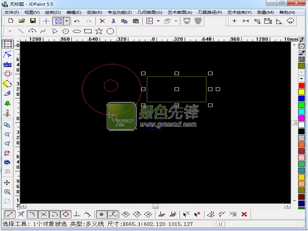Image resolution: width=308 pixels, height=231 pixels.
Task: Click the horizontal scrollbar thumb
Action: click(155, 207)
